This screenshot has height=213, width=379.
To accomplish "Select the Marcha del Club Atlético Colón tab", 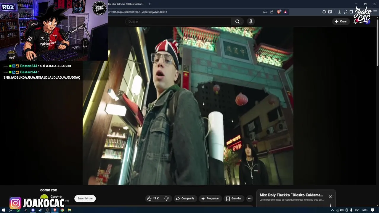I will [x=126, y=4].
